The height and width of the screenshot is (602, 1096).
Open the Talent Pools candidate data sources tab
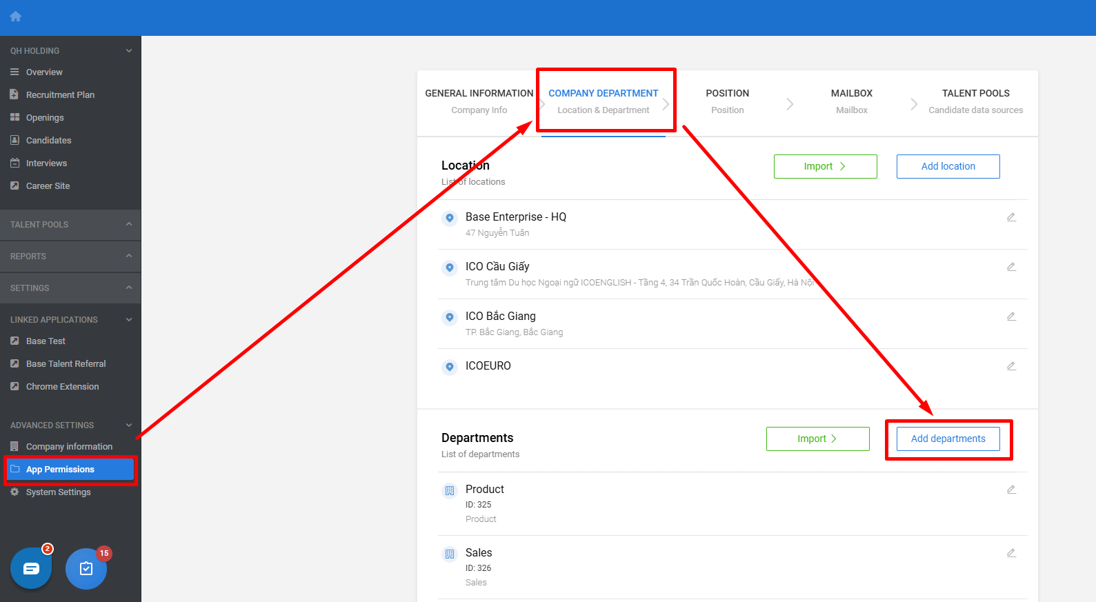pyautogui.click(x=976, y=101)
